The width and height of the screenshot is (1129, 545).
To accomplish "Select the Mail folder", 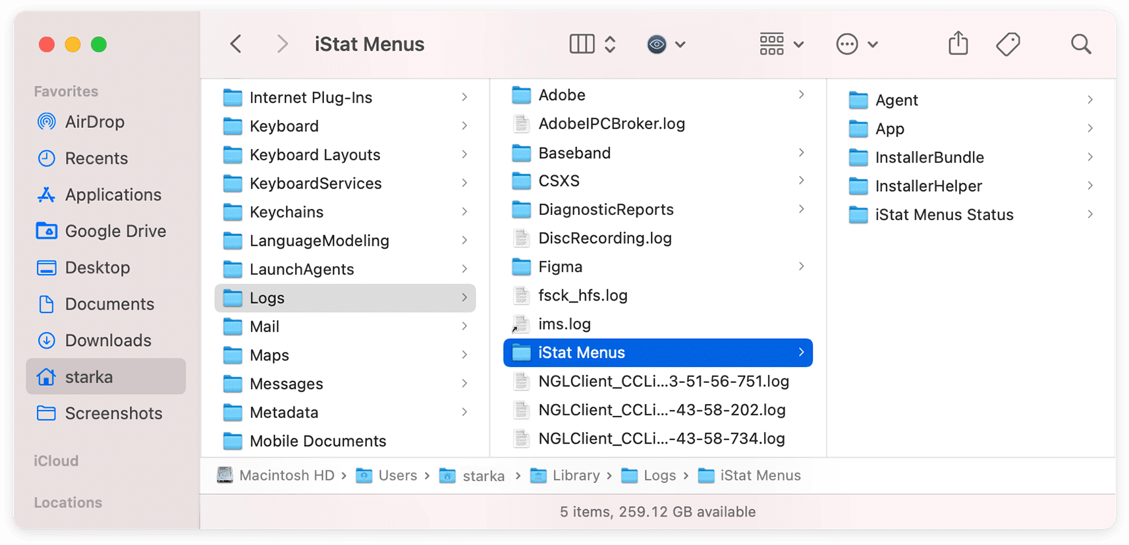I will point(345,326).
